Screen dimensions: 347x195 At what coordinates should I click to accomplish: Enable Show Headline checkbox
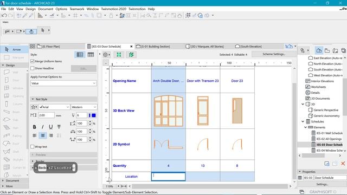tap(33, 68)
